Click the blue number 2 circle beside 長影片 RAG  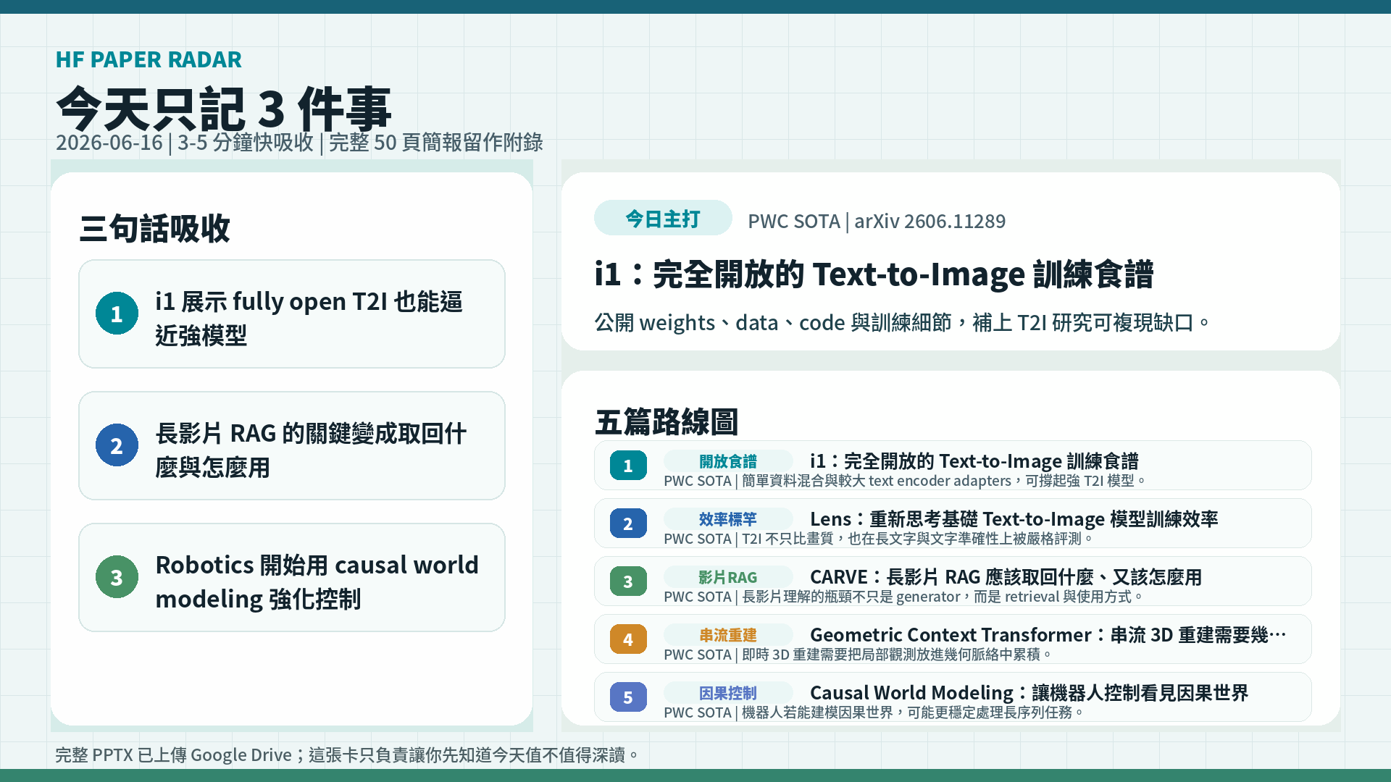click(117, 445)
